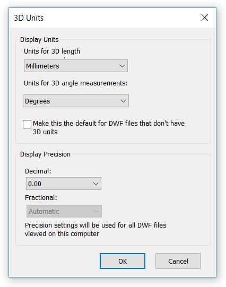Open the Decimal precision 0.00 dropdown
The image size is (226, 287).
coord(64,184)
